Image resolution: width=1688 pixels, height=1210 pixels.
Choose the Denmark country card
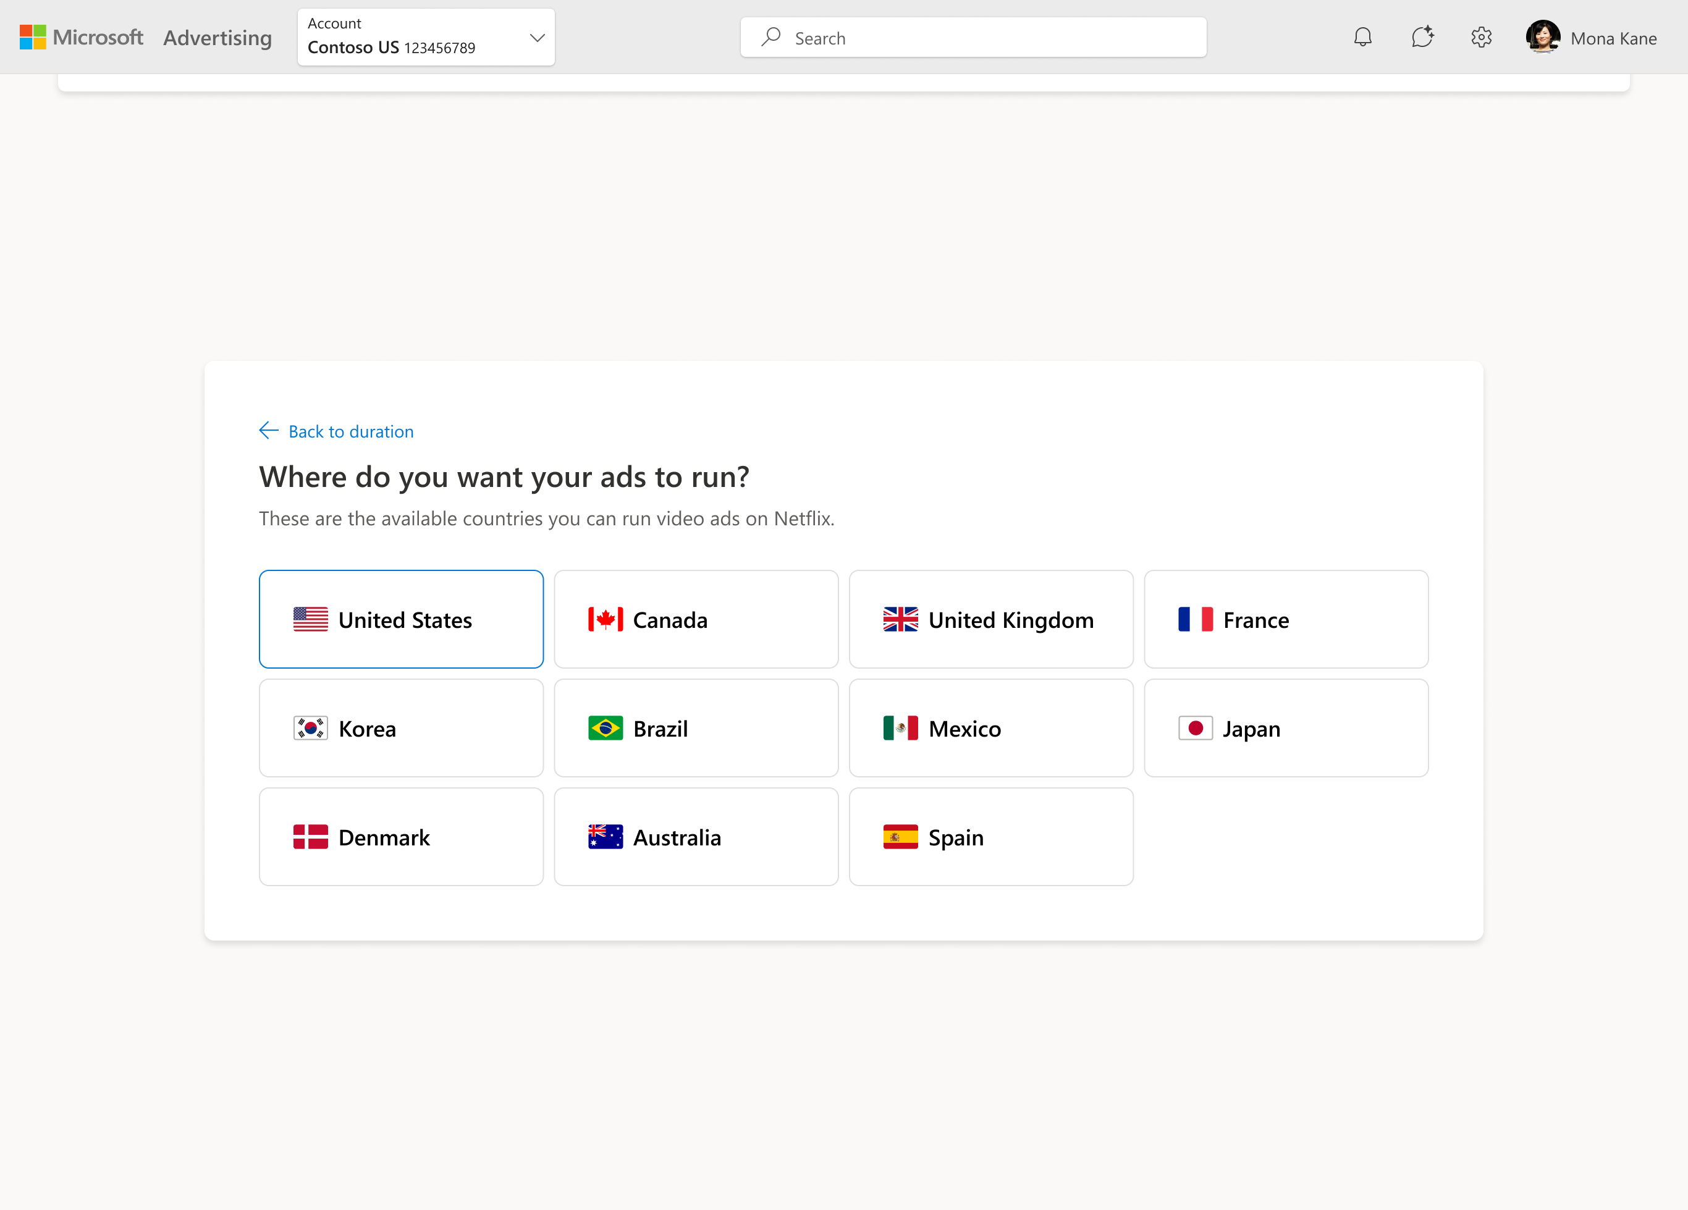click(401, 837)
